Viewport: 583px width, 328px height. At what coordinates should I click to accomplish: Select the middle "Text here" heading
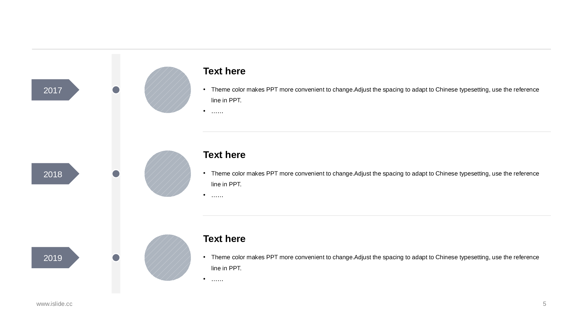tap(224, 155)
